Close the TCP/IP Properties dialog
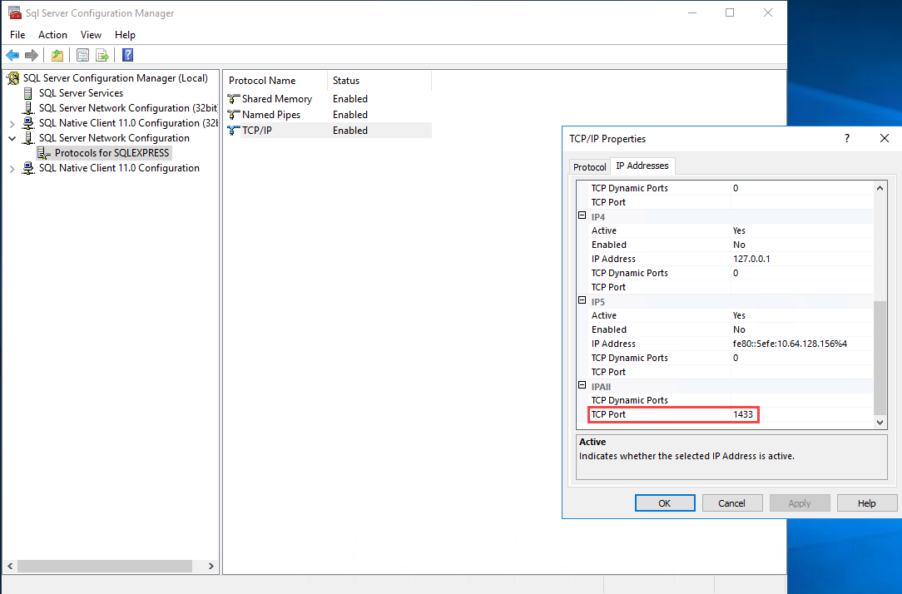Screen dimensions: 902x594 pyautogui.click(x=885, y=139)
